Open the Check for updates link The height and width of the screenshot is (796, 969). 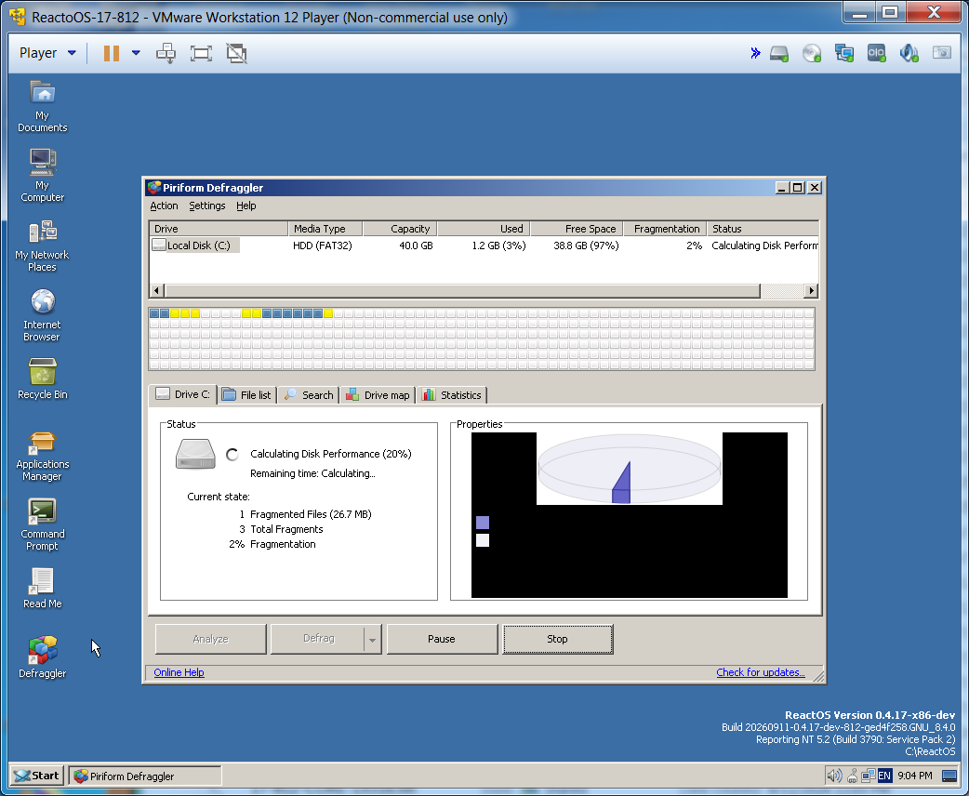760,672
